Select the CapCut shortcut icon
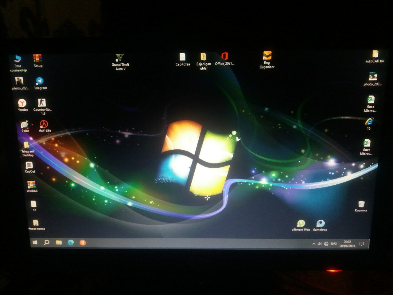The image size is (393, 295). click(x=29, y=167)
